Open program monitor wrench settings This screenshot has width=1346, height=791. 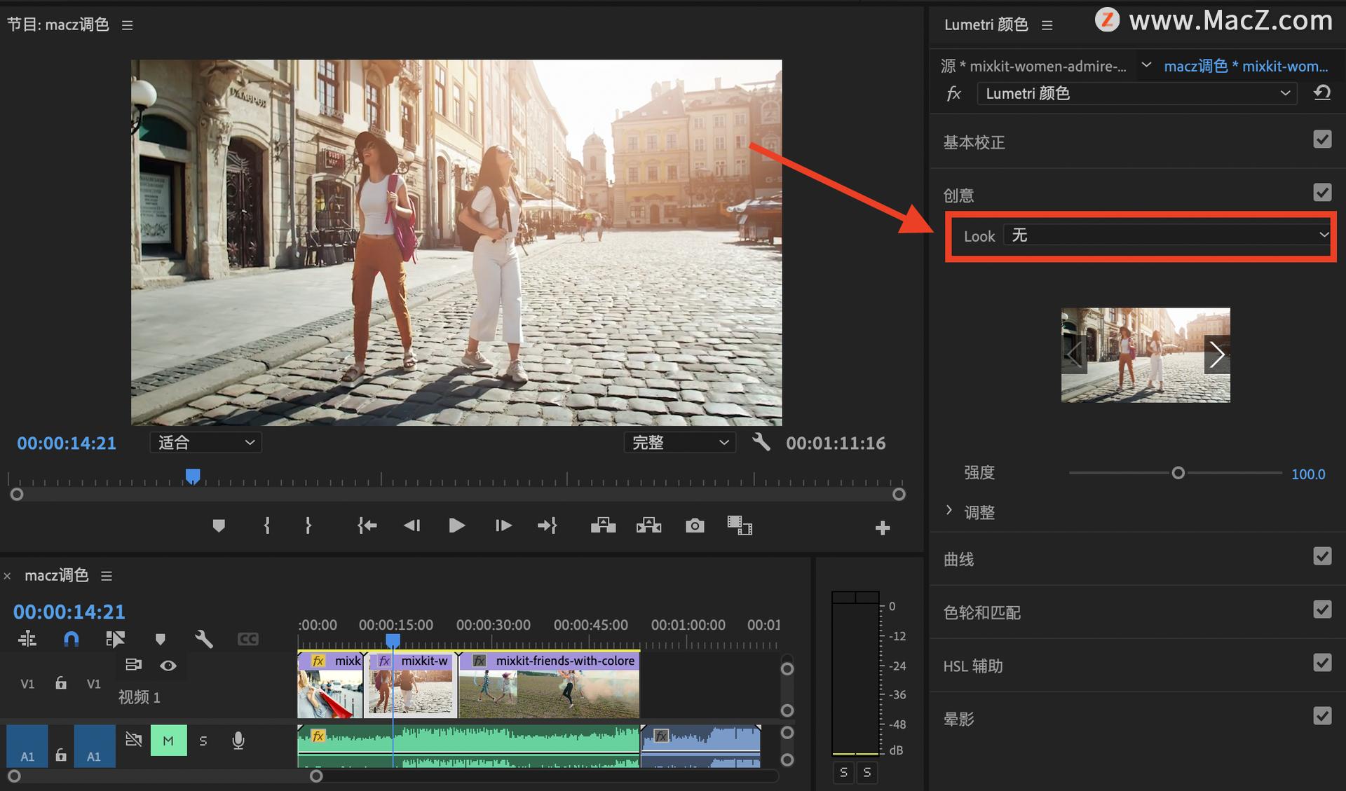click(761, 442)
